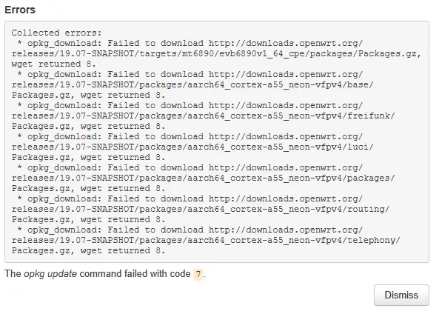Click the italic opkg update text

click(x=50, y=274)
